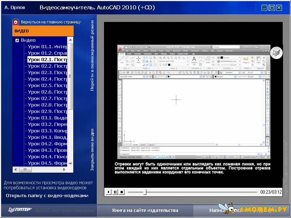Close the tutorial window
The height and width of the screenshot is (218, 291).
click(x=279, y=8)
